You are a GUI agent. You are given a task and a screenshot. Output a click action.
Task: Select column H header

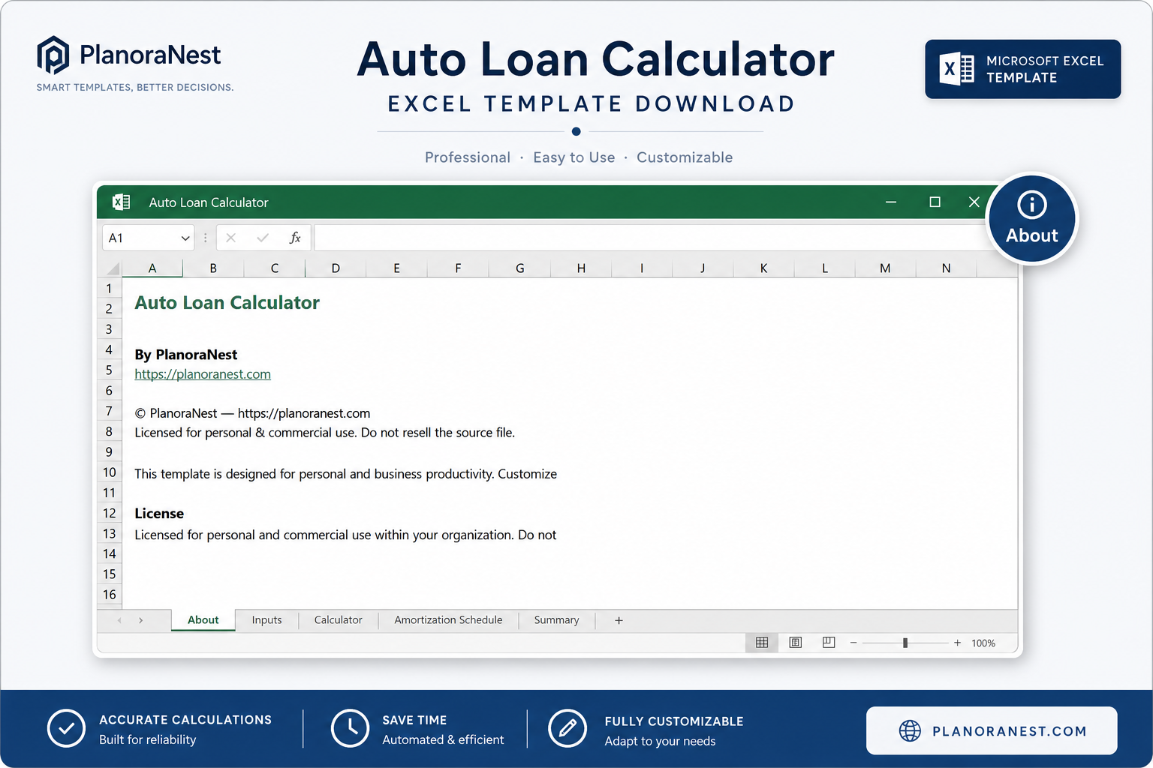[581, 268]
